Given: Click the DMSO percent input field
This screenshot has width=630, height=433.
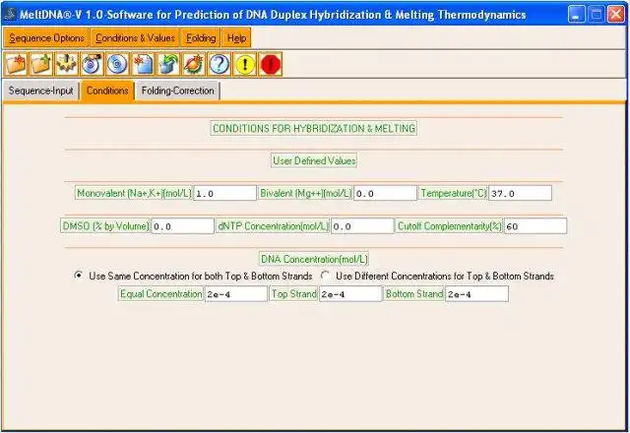Looking at the screenshot, I should click(x=182, y=226).
